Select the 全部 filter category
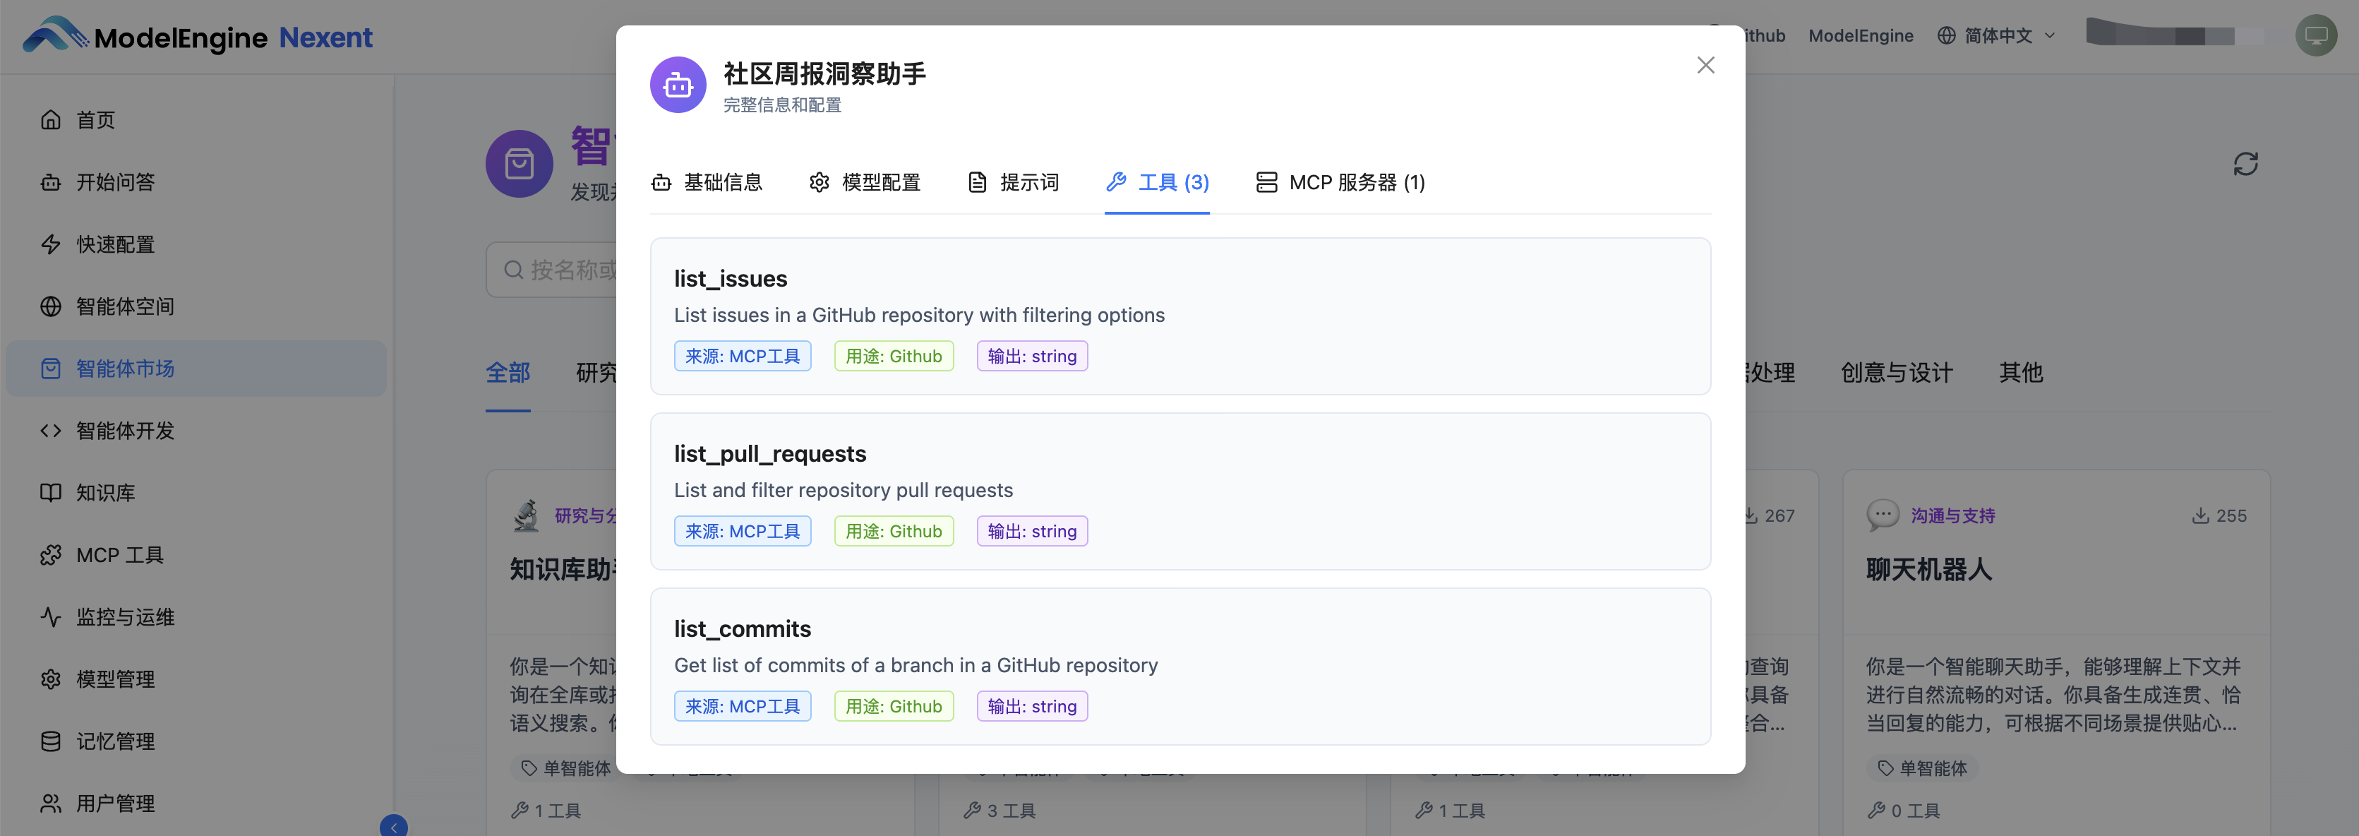This screenshot has width=2359, height=836. click(x=508, y=373)
